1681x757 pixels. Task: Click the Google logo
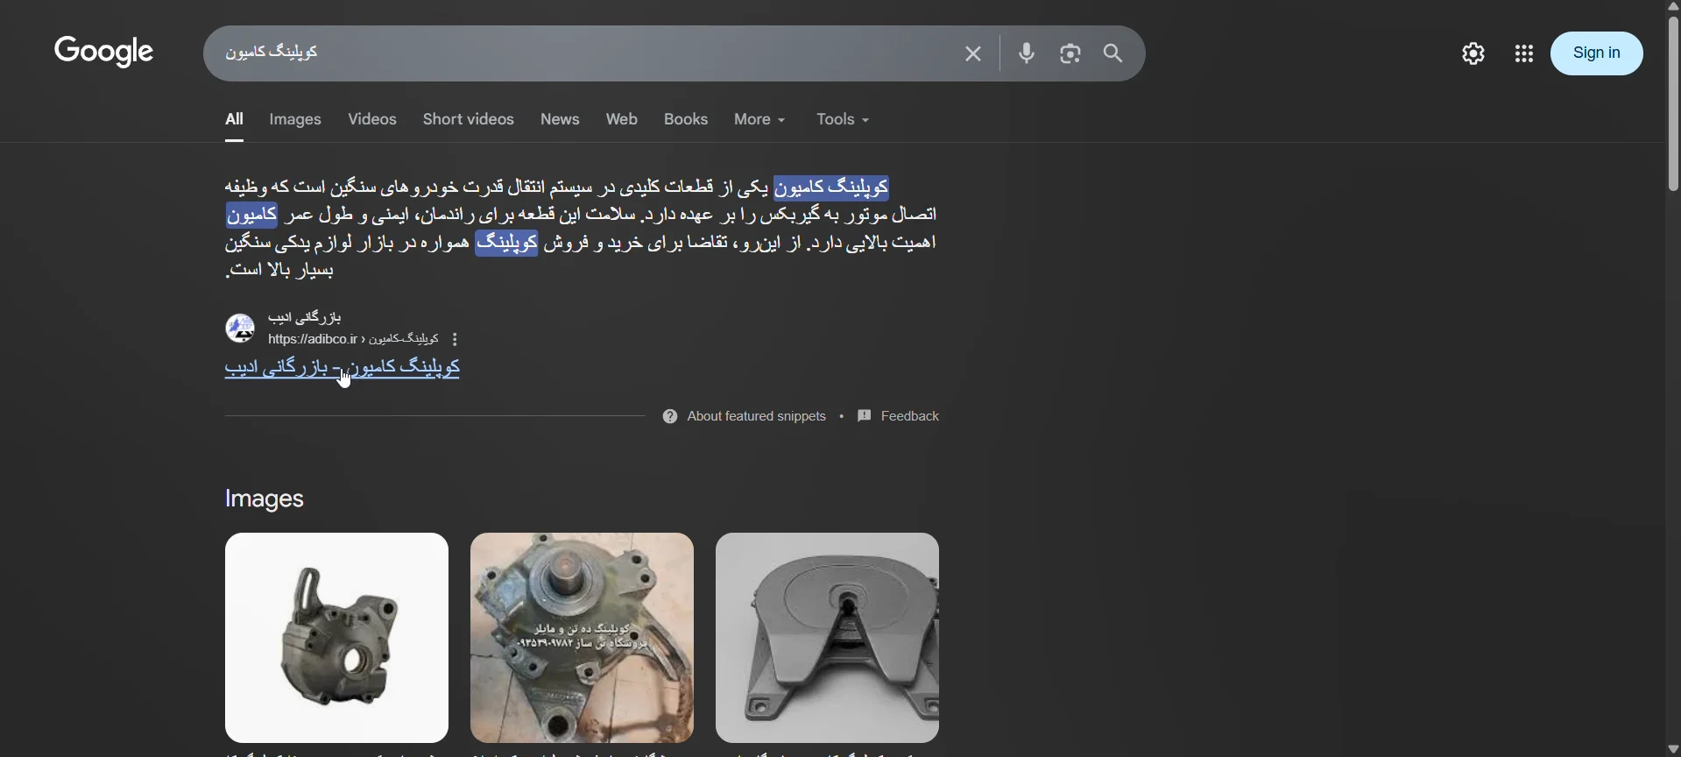click(104, 53)
